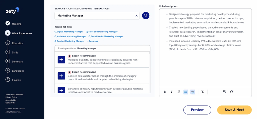The image size is (257, 119).
Task: Apply italic formatting in editor
Action: pos(172,92)
